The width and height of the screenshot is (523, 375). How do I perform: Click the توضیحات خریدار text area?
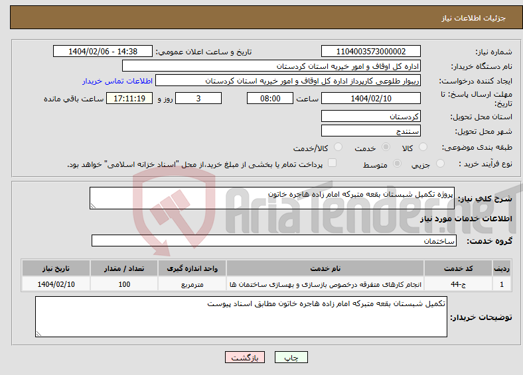241,317
